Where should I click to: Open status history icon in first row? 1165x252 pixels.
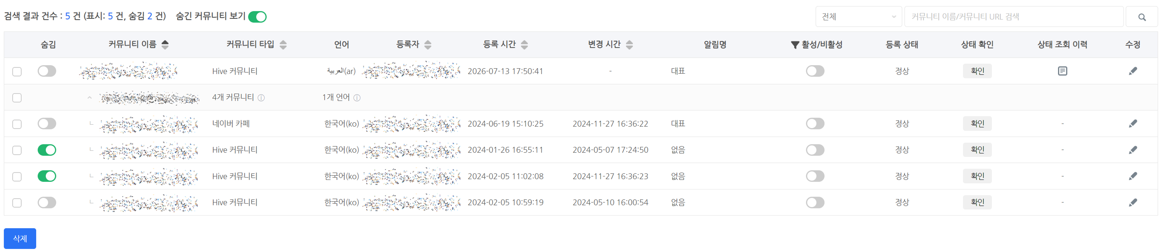(1062, 71)
